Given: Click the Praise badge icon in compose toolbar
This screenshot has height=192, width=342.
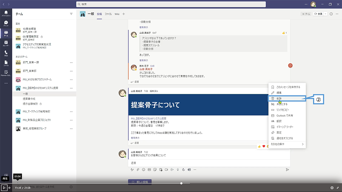Looking at the screenshot, I should (178, 169).
